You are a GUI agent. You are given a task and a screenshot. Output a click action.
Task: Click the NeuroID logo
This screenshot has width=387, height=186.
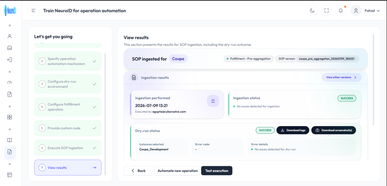[x=10, y=10]
